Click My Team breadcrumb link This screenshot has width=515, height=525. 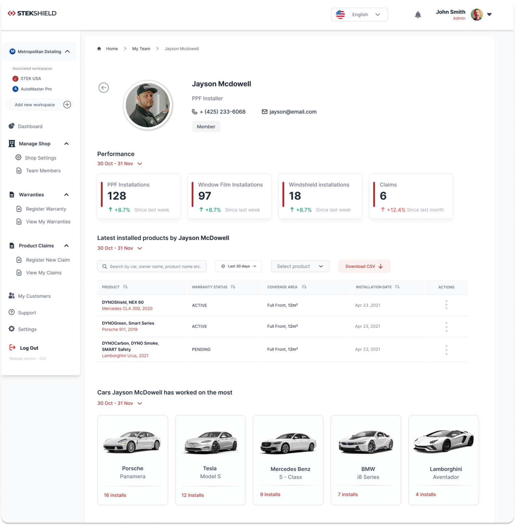coord(141,49)
